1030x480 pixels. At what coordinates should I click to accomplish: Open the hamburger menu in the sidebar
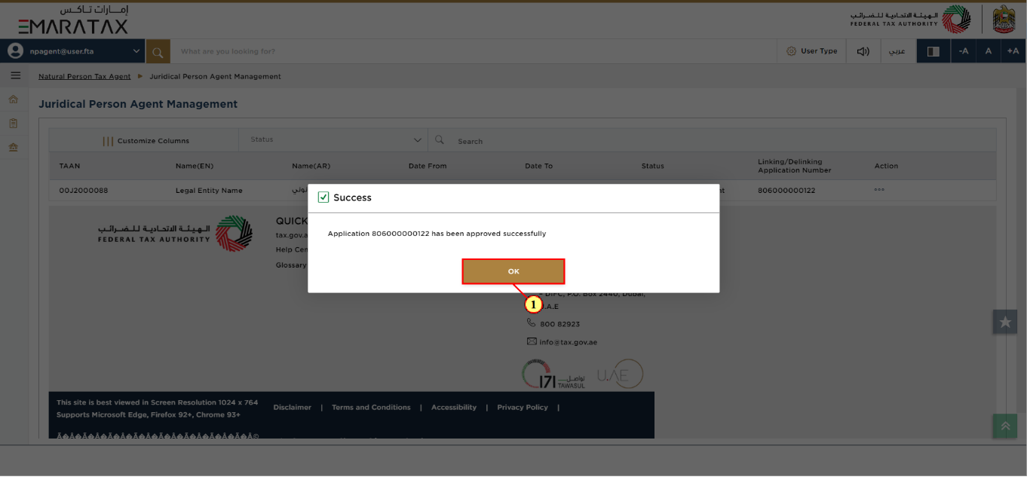pyautogui.click(x=15, y=76)
